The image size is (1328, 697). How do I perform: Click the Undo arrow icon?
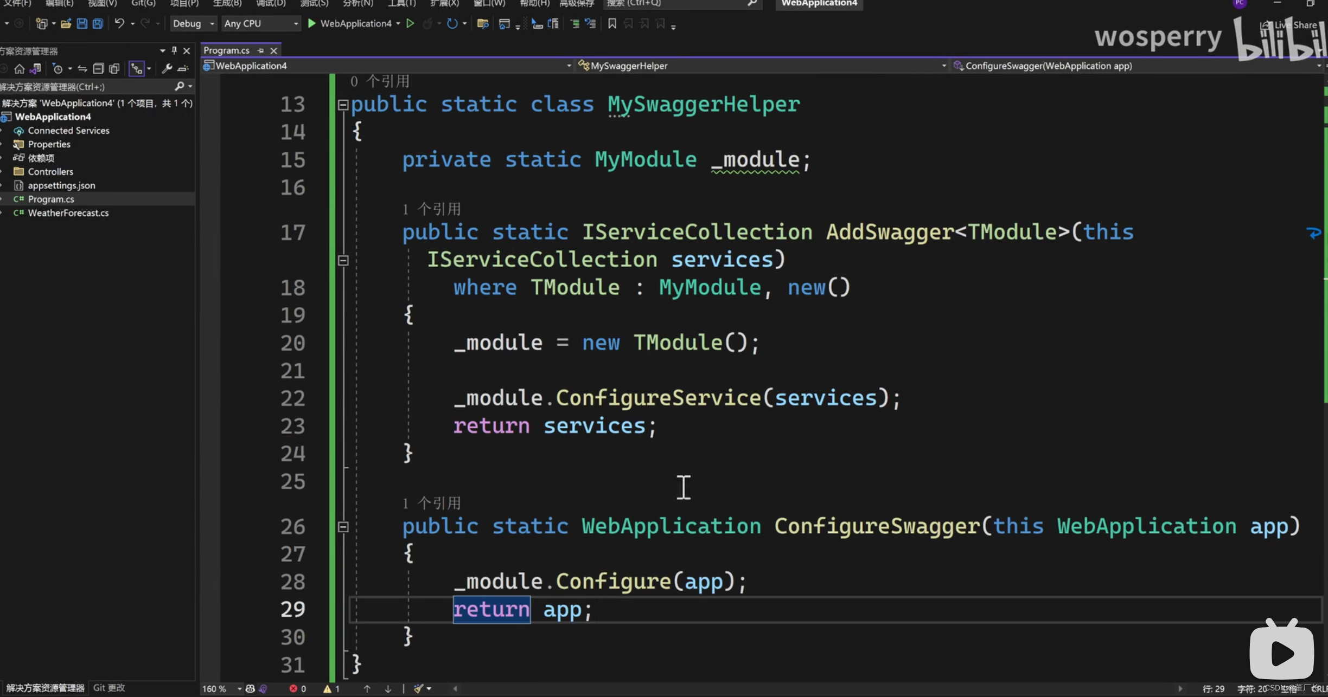coord(119,23)
